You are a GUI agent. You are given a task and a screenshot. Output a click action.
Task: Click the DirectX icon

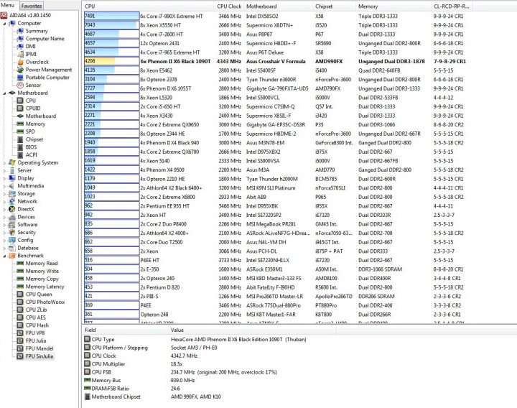[x=12, y=209]
